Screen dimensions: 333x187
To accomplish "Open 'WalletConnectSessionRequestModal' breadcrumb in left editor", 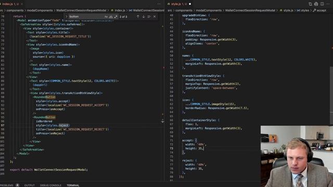I will click(x=81, y=10).
